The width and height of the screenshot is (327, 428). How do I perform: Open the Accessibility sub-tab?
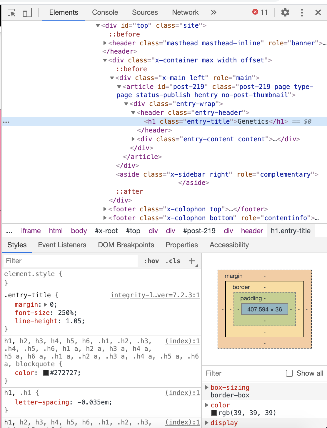click(x=229, y=245)
